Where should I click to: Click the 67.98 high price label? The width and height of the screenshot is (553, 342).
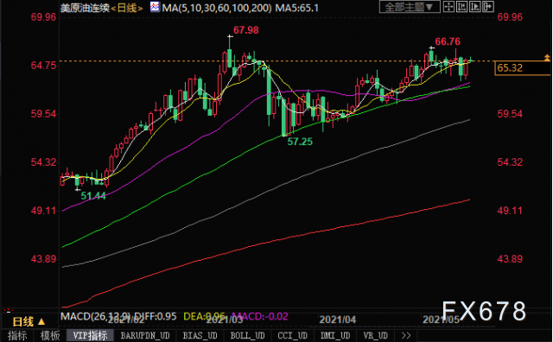pyautogui.click(x=245, y=30)
